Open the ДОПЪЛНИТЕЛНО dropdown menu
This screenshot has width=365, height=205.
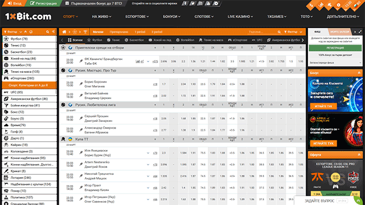(343, 17)
